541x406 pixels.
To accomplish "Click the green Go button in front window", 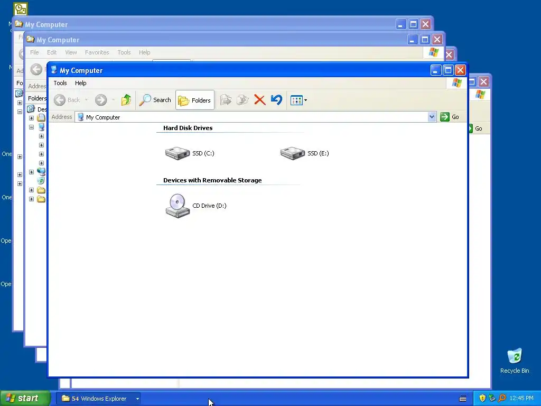I will click(x=450, y=117).
